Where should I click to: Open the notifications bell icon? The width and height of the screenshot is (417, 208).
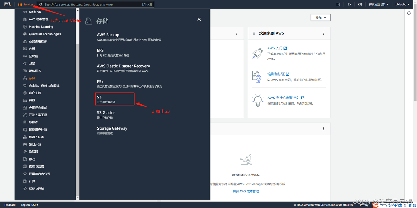(x=349, y=4)
